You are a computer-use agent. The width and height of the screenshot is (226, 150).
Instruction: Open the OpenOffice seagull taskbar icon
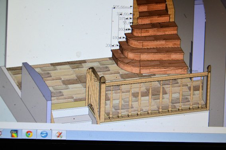[x=44, y=134]
